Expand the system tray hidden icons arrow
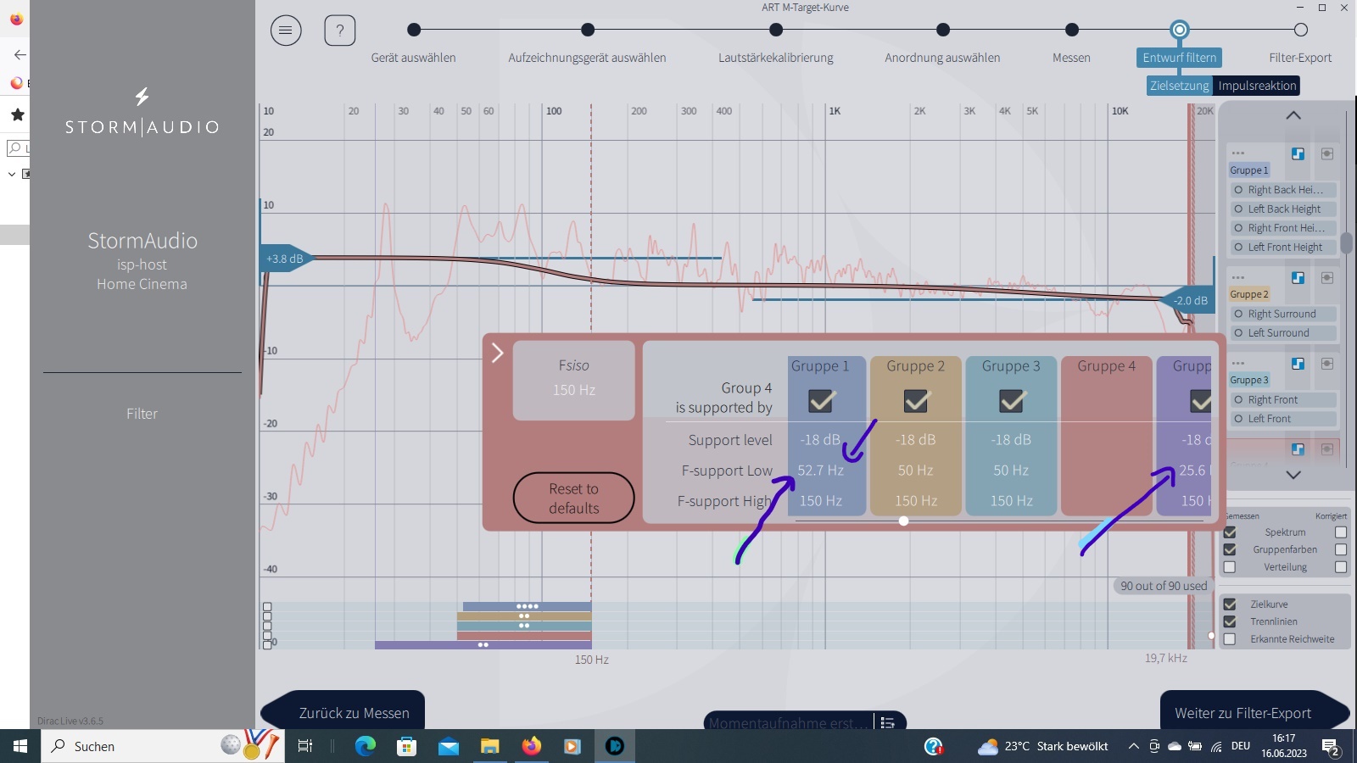The width and height of the screenshot is (1357, 763). click(1133, 746)
